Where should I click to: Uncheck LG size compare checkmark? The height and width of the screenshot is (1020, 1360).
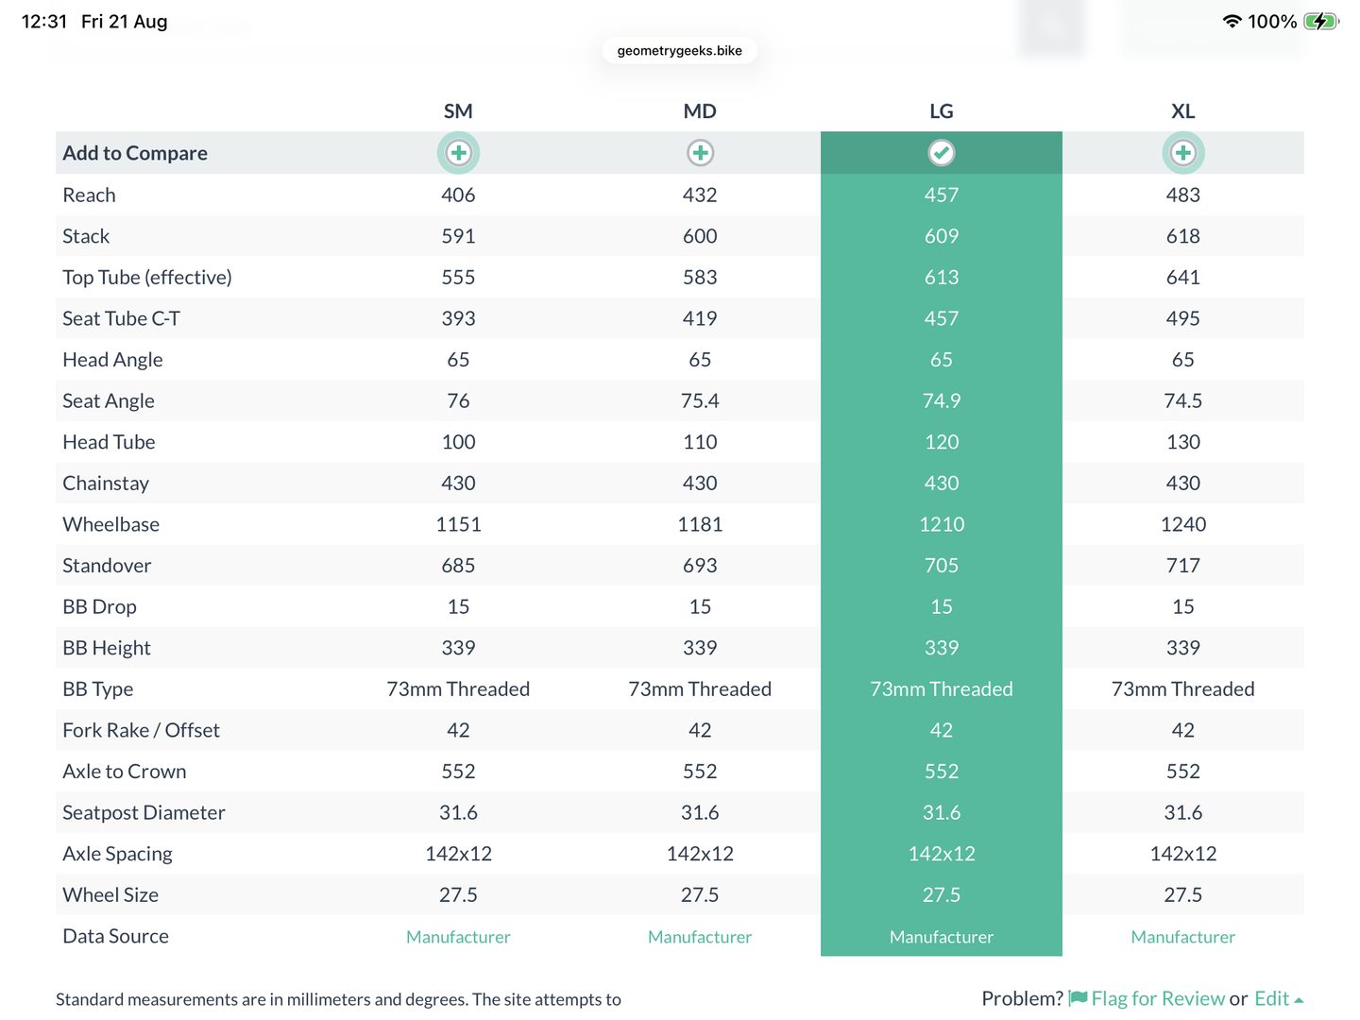pyautogui.click(x=942, y=153)
